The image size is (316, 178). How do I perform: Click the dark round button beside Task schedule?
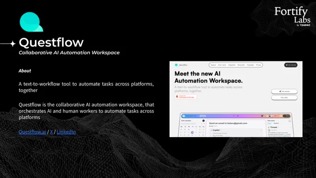[204, 121]
